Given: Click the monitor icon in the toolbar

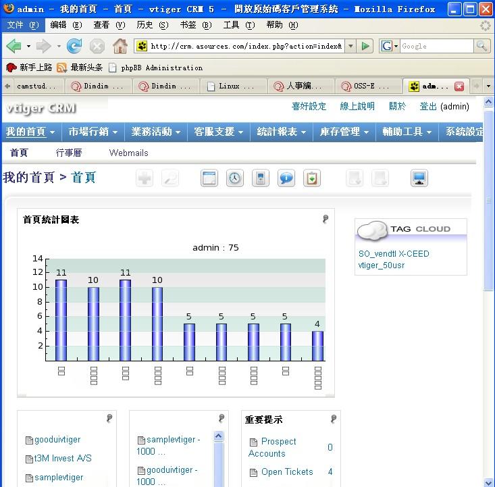Looking at the screenshot, I should tap(419, 178).
